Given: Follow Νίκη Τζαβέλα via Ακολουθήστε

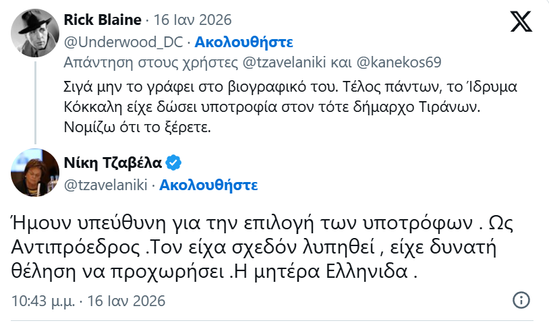Looking at the screenshot, I should click(x=209, y=184).
